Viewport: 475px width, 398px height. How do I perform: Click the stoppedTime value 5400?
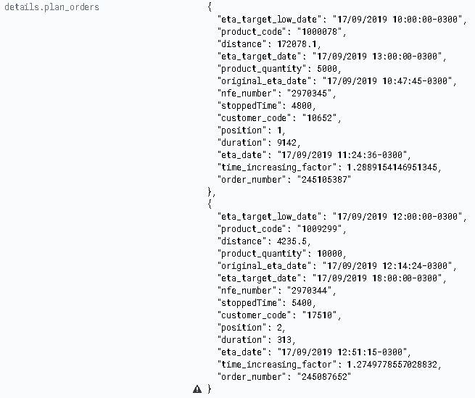302,303
